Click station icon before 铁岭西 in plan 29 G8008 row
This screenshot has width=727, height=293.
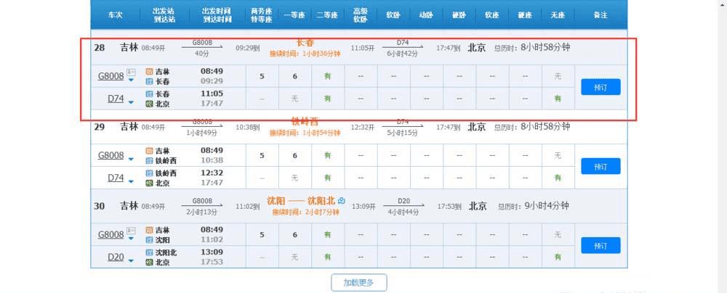pyautogui.click(x=149, y=160)
